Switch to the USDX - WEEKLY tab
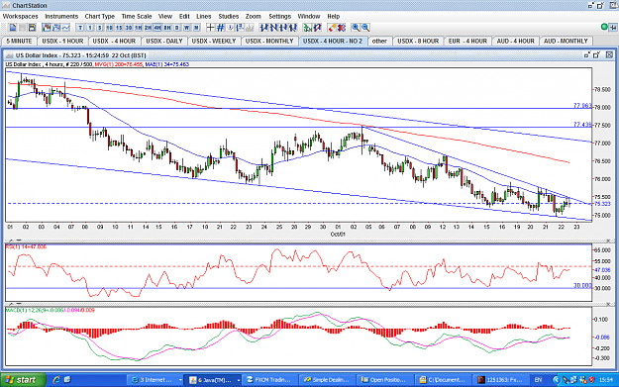The image size is (619, 387). (214, 41)
